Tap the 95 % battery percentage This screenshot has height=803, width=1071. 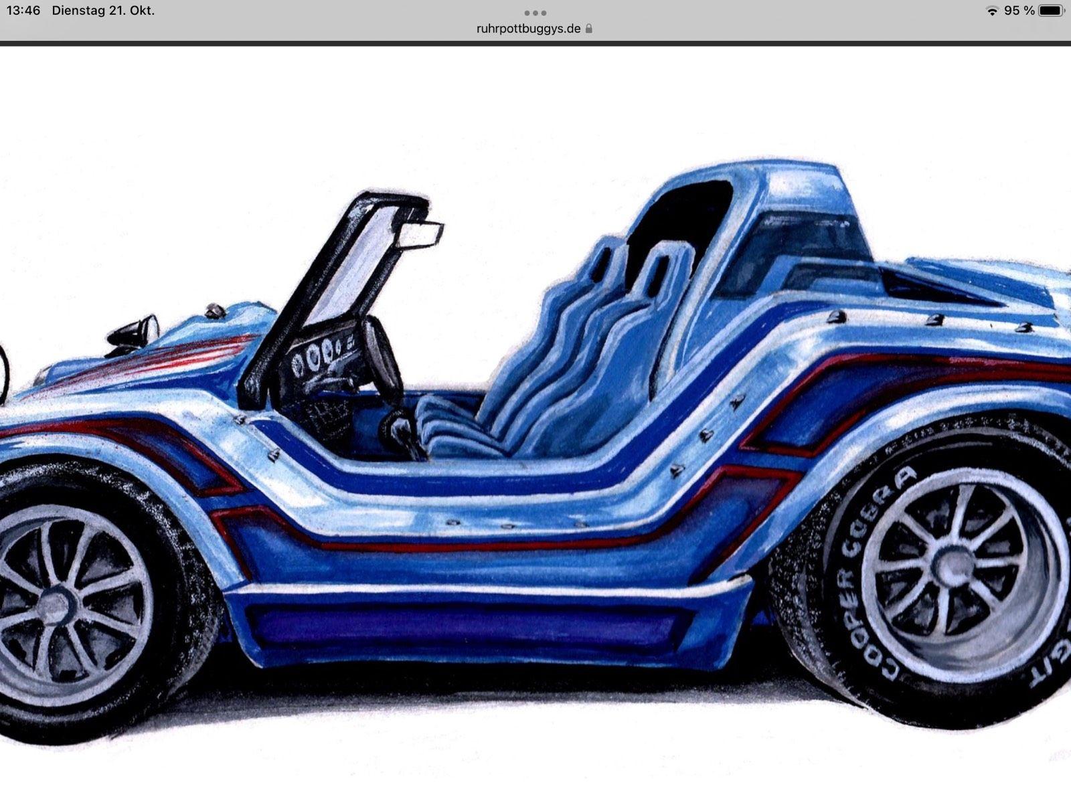1019,11
